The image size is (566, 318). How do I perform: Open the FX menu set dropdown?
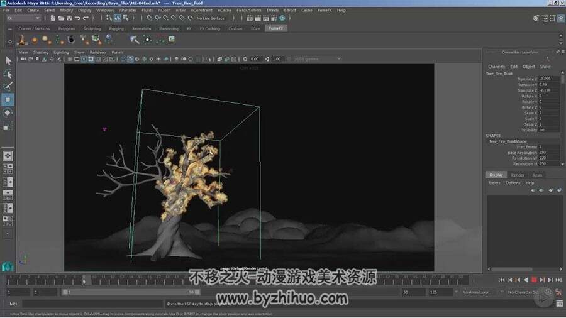(x=23, y=18)
